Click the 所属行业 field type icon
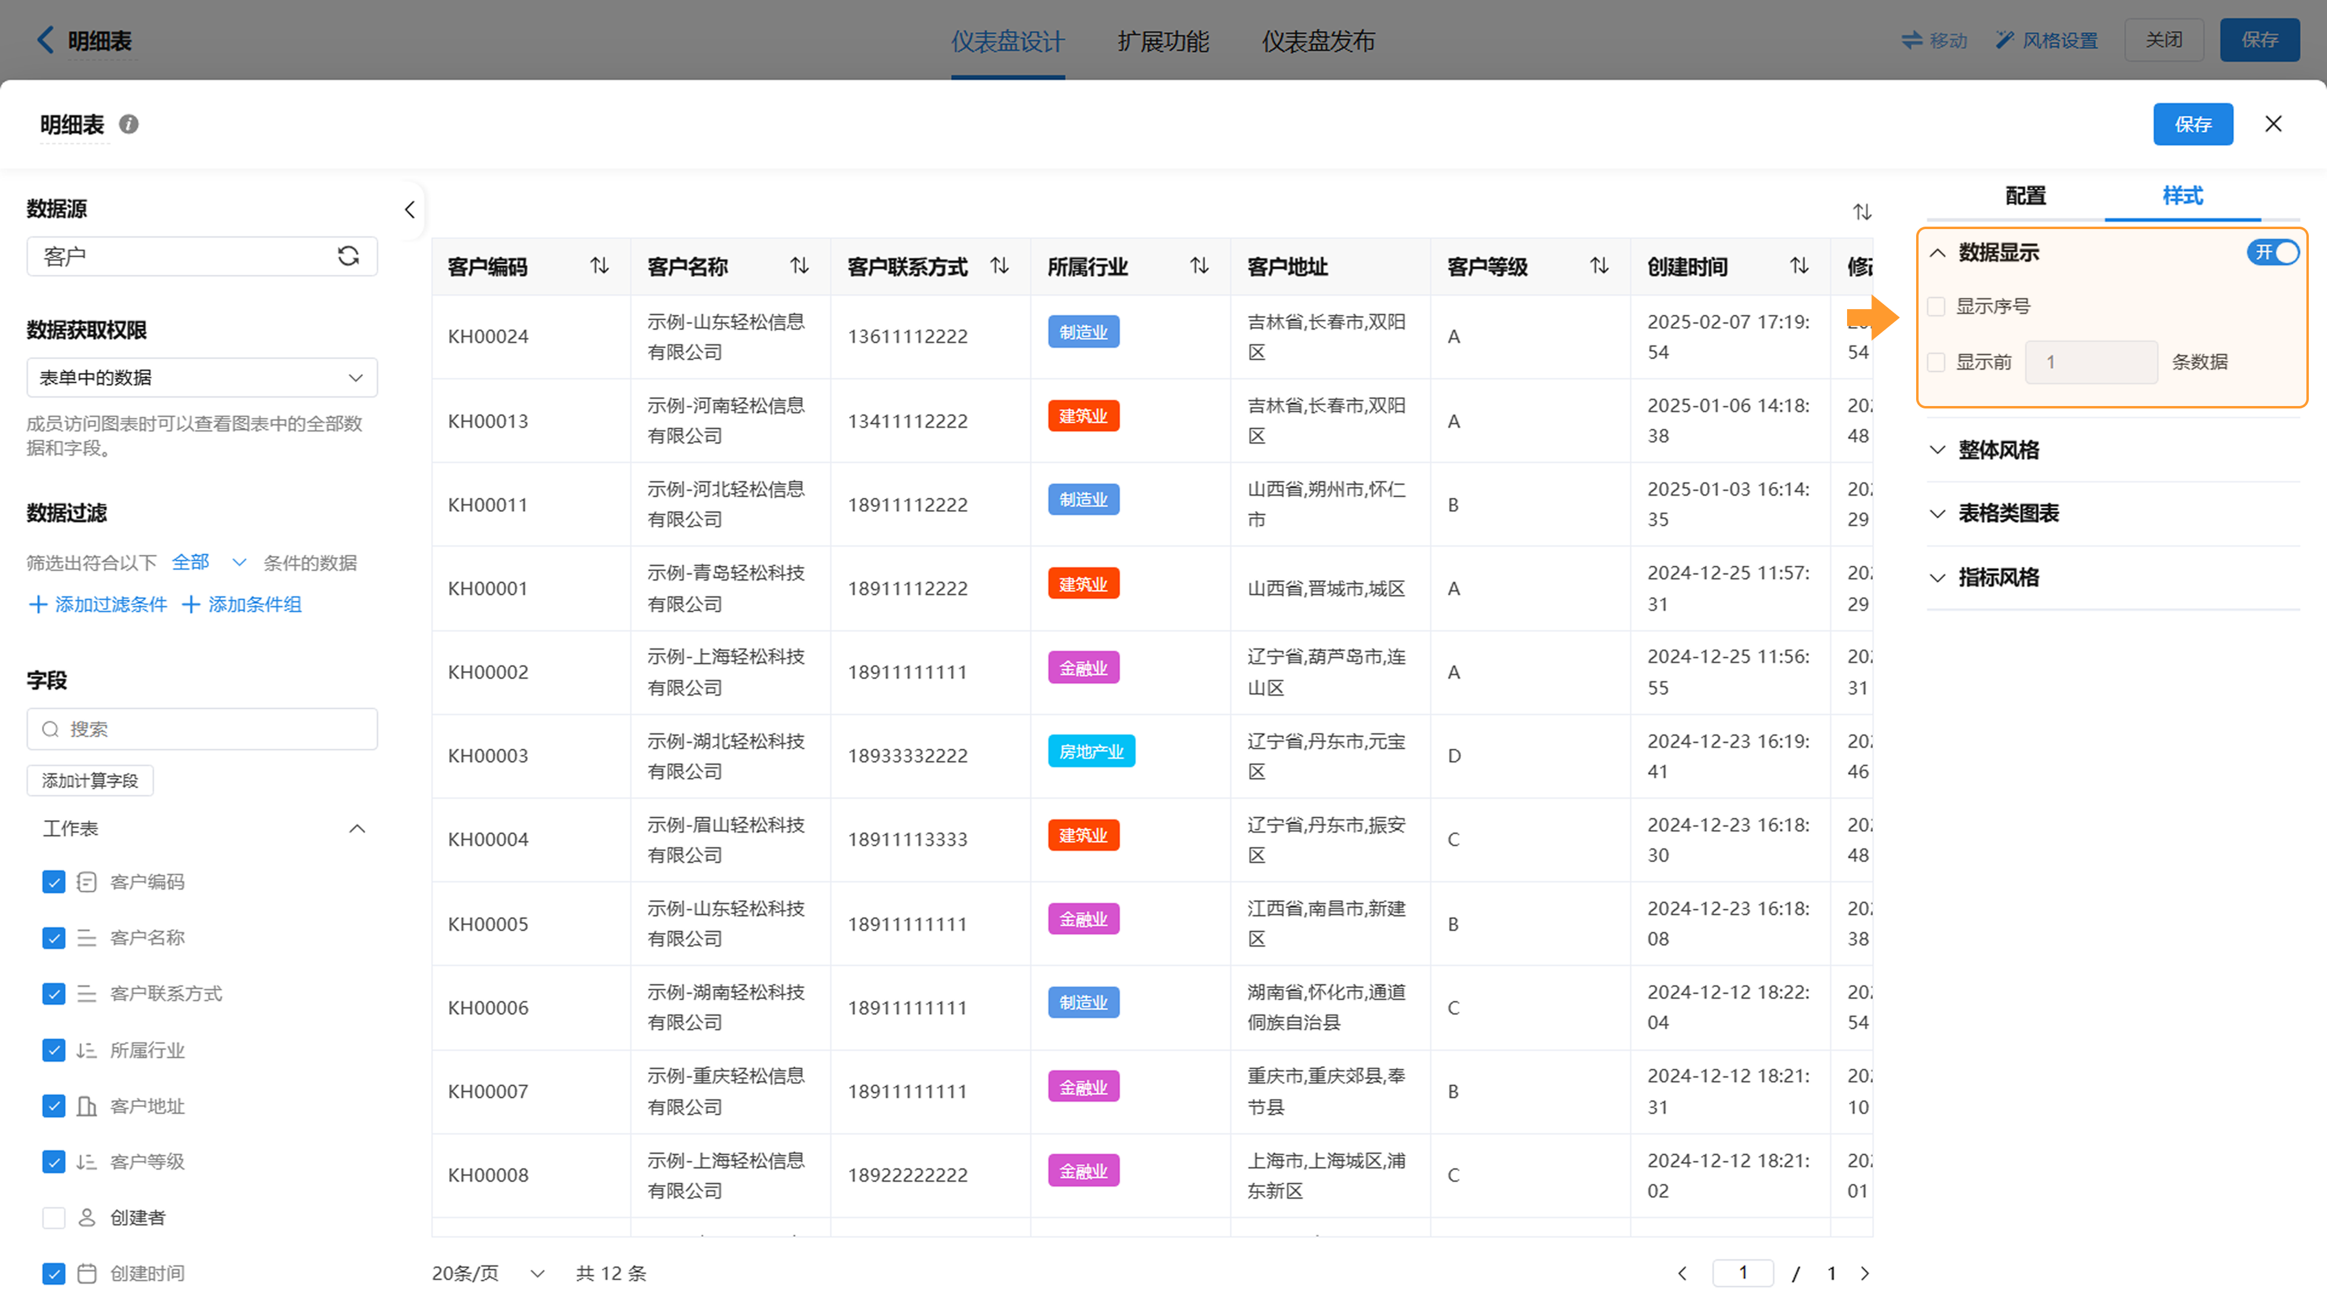This screenshot has height=1309, width=2327. [x=87, y=1050]
